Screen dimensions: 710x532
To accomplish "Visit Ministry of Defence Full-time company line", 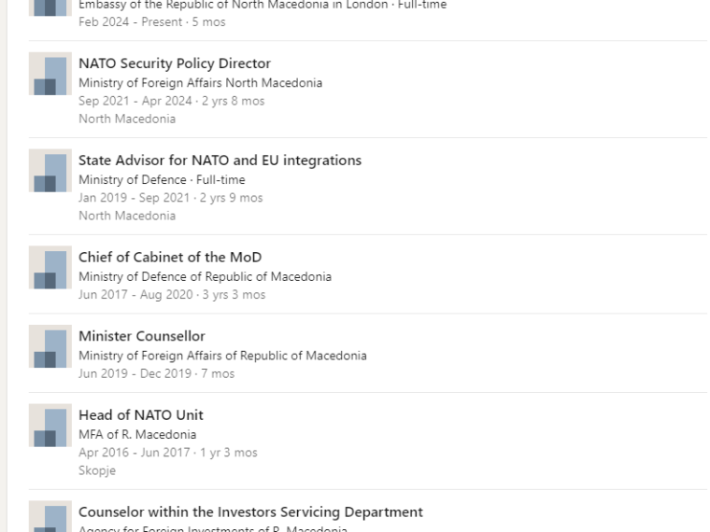I will [x=162, y=179].
